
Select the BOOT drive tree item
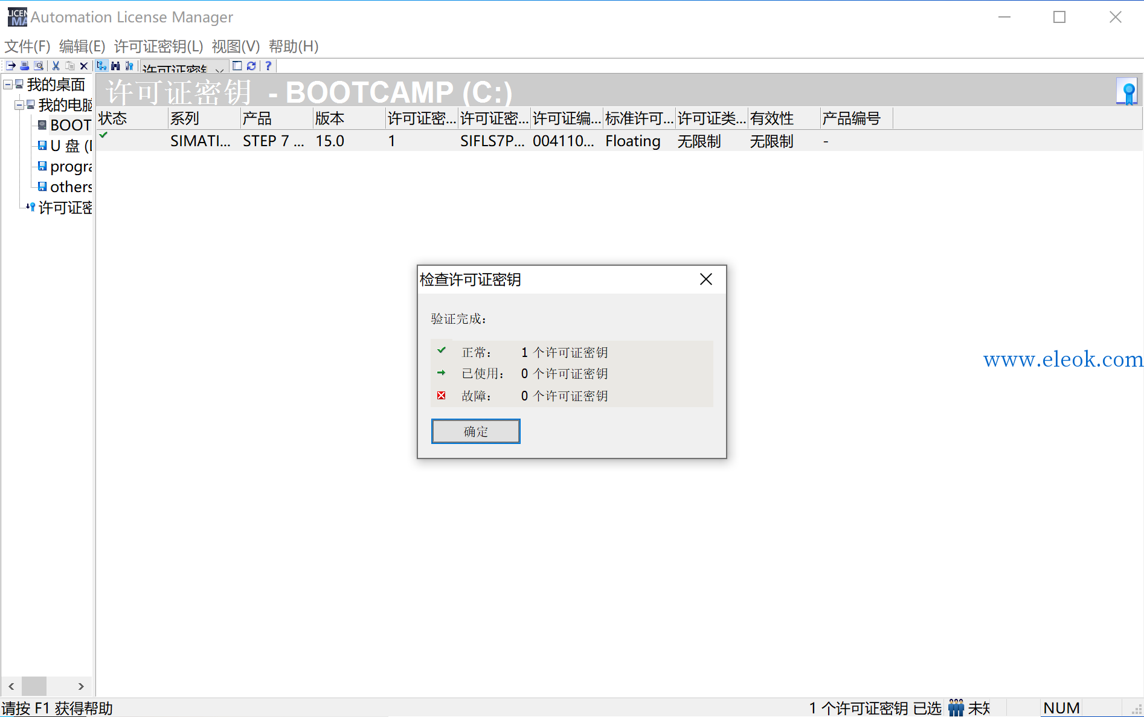tap(71, 125)
